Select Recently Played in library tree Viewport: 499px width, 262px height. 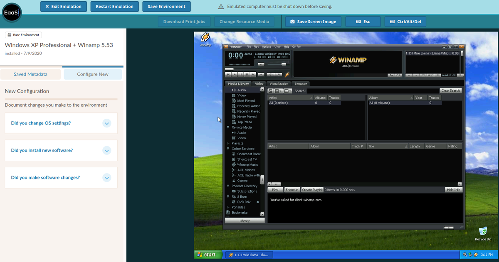coord(248,112)
